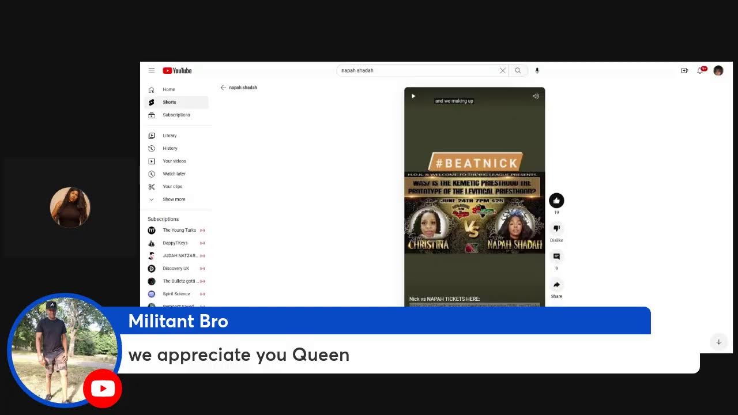
Task: Click the #BEATNICK hashtag banner
Action: click(475, 163)
